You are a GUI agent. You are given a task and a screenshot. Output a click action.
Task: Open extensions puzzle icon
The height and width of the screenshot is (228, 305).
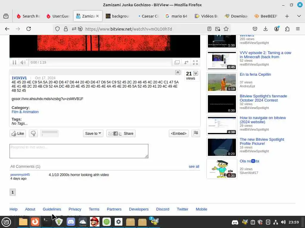tap(287, 29)
